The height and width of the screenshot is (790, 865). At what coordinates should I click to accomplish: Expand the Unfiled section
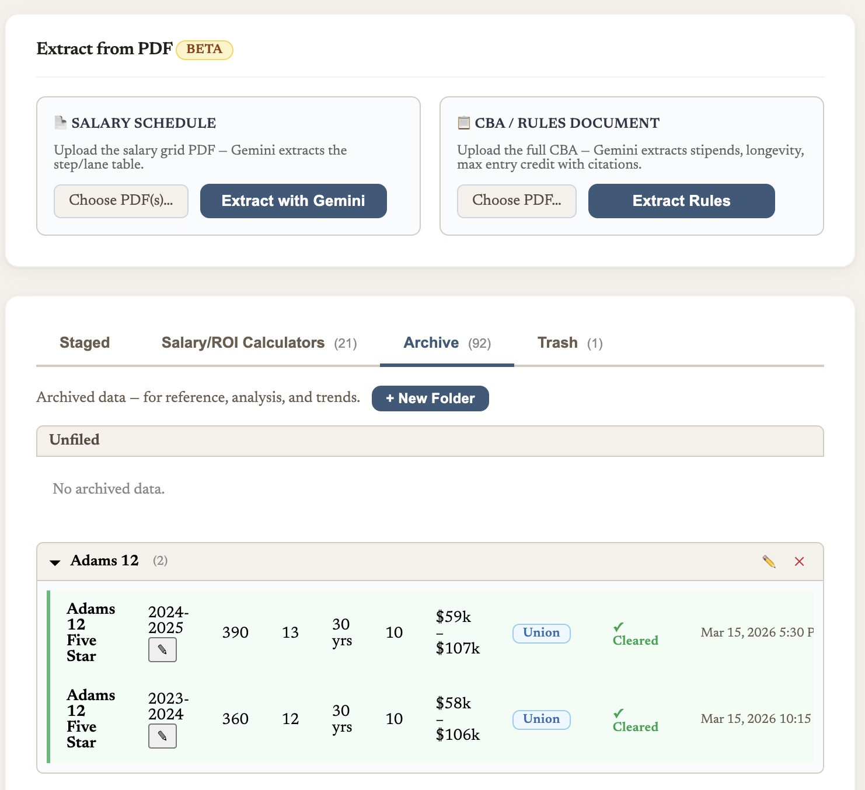(x=75, y=441)
